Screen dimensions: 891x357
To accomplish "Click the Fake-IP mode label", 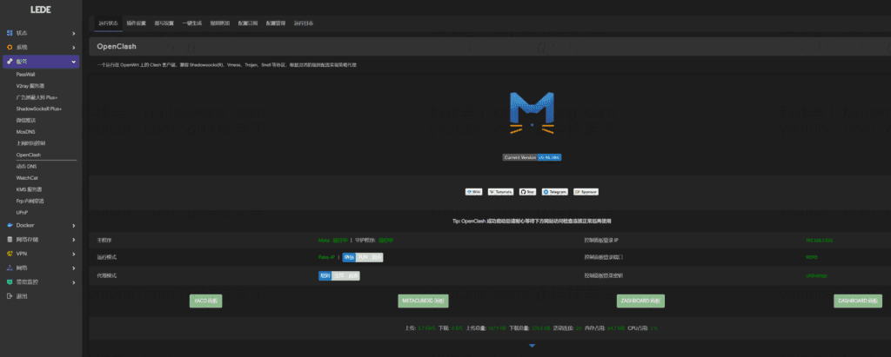I will pos(327,257).
